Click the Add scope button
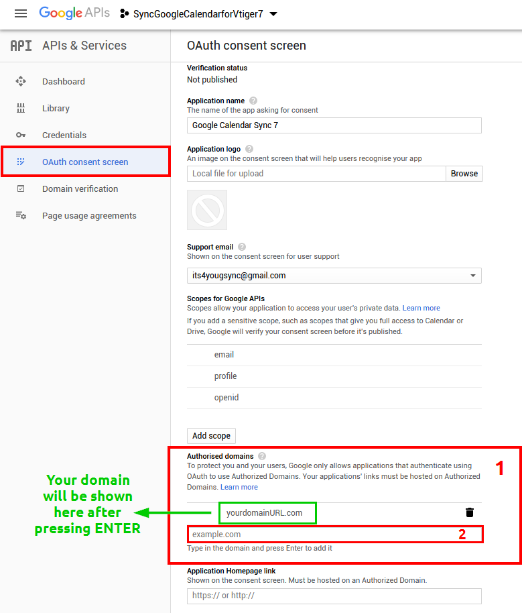522x613 pixels. click(211, 436)
